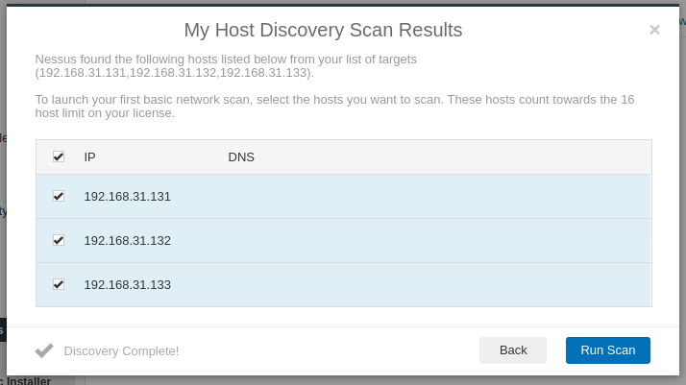Click the 16 host license limit paragraph
Viewport: 686px width, 385px height.
coord(334,107)
